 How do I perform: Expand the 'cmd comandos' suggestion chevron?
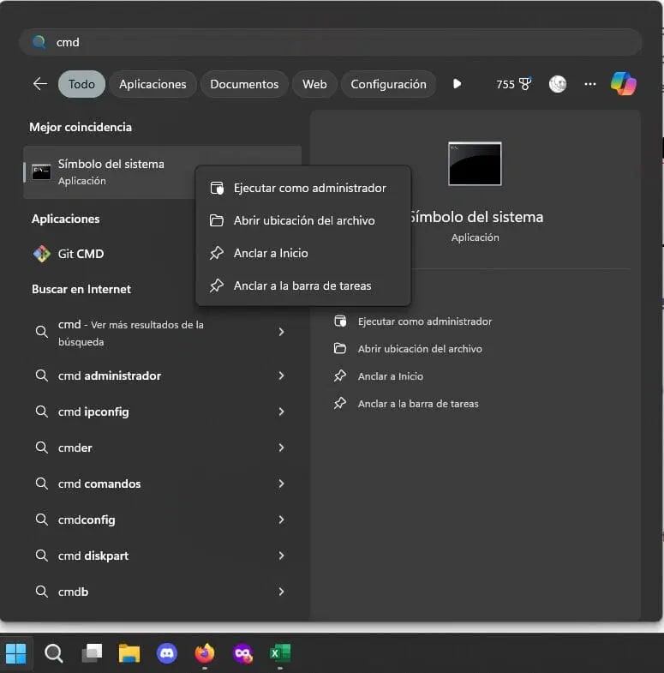pos(281,484)
